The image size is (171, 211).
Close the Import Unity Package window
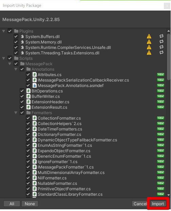pos(167,6)
